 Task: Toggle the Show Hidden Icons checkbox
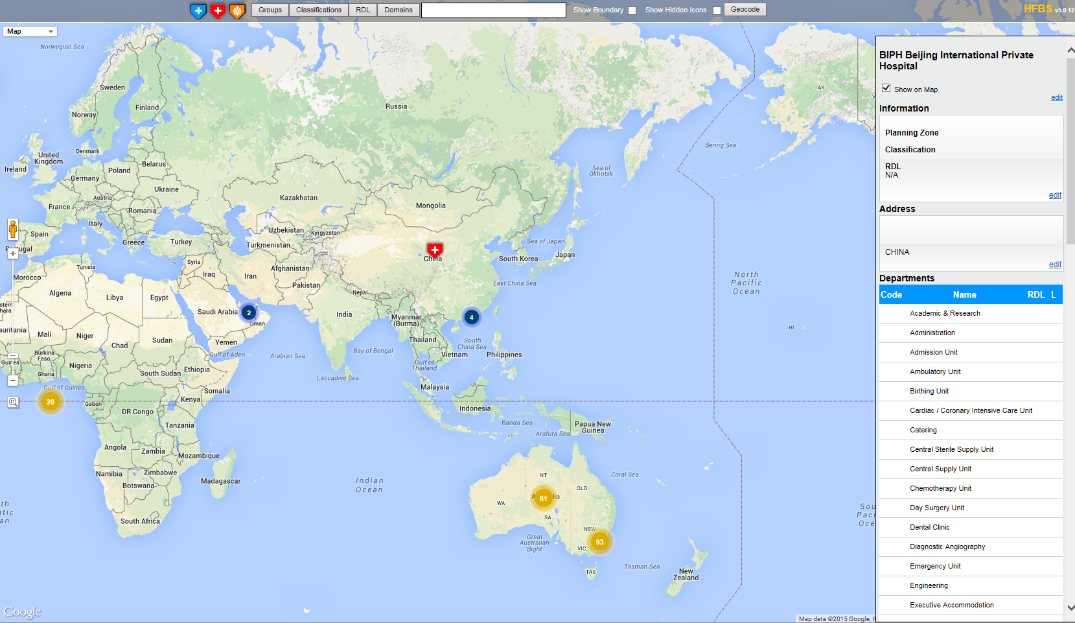point(717,10)
